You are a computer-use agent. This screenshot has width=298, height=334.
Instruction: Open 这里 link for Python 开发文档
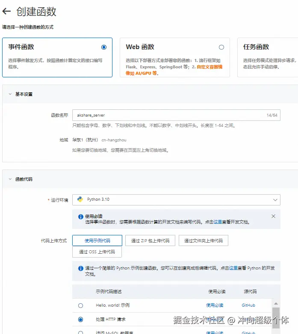[x=233, y=268]
